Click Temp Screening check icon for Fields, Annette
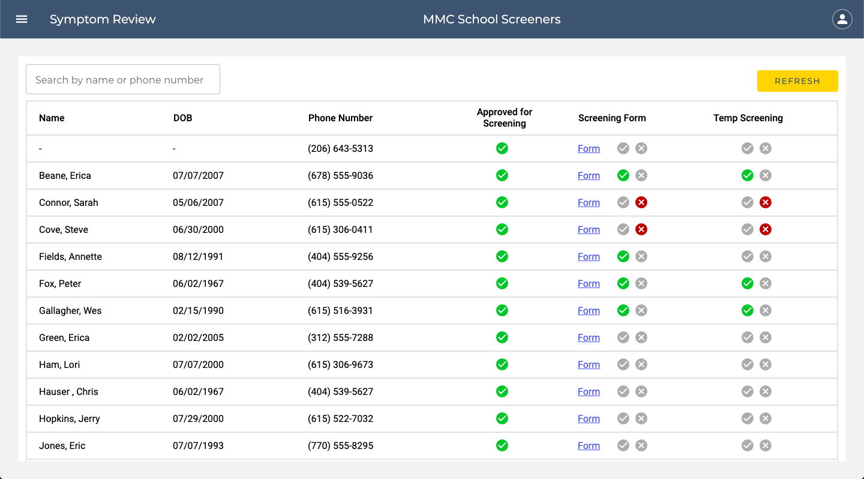864x479 pixels. [x=748, y=256]
